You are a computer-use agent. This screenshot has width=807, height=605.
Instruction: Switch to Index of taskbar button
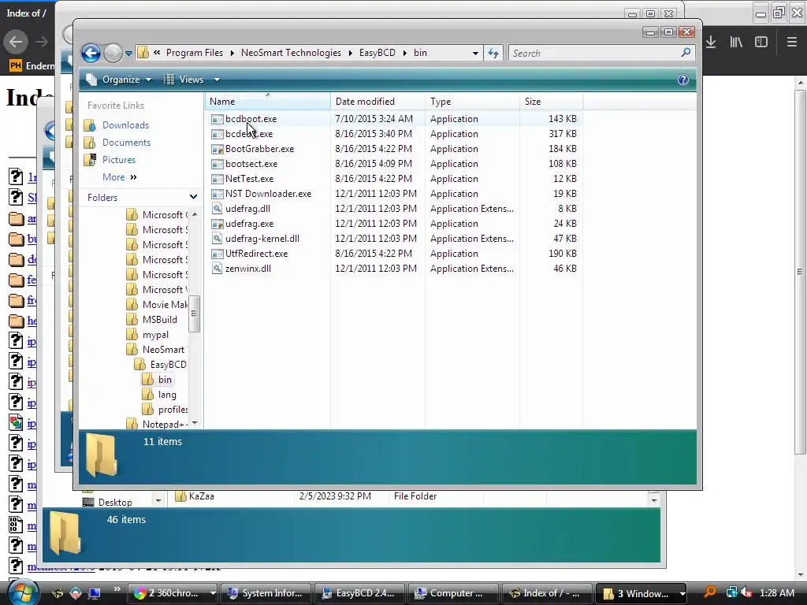click(545, 593)
